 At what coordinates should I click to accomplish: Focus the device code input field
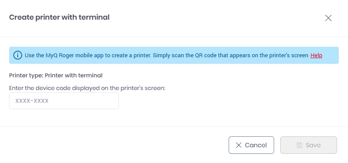point(64,101)
